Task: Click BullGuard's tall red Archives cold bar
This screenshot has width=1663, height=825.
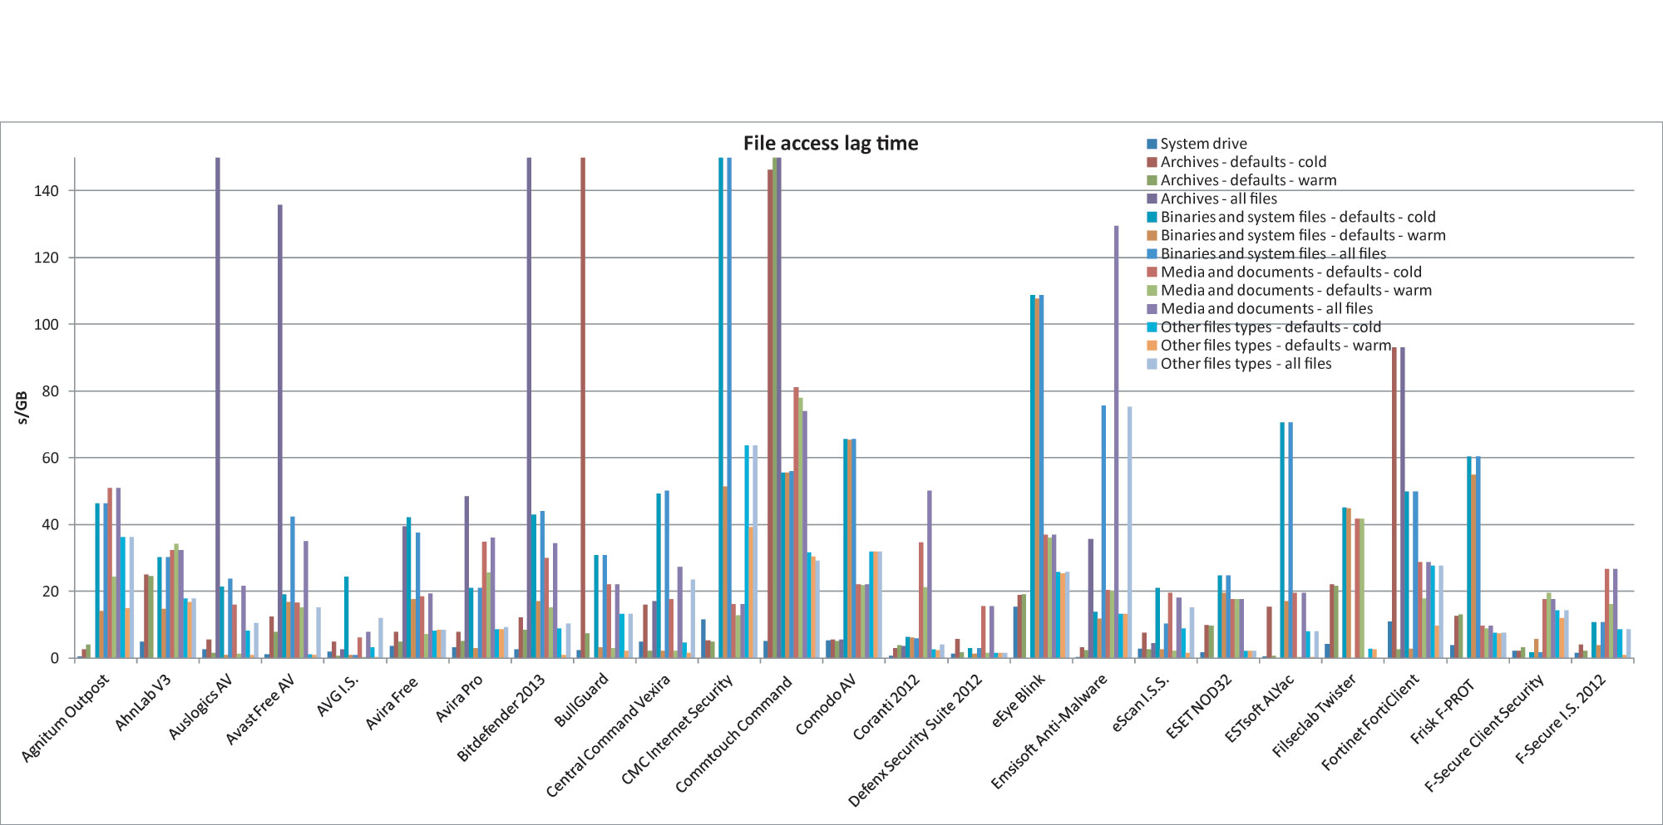Action: 583,408
